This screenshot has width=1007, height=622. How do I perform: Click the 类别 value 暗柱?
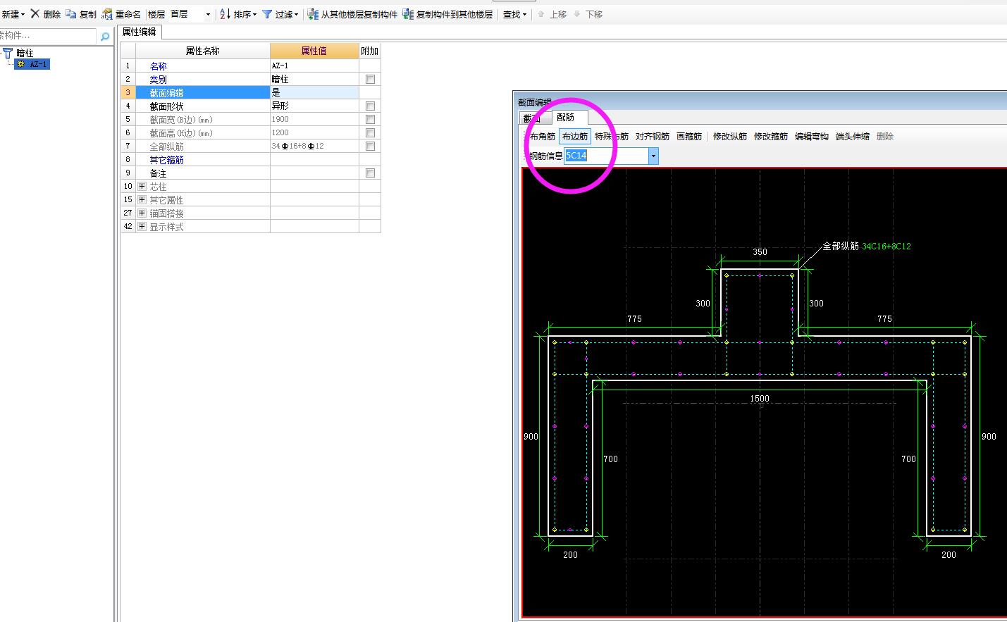pyautogui.click(x=314, y=79)
